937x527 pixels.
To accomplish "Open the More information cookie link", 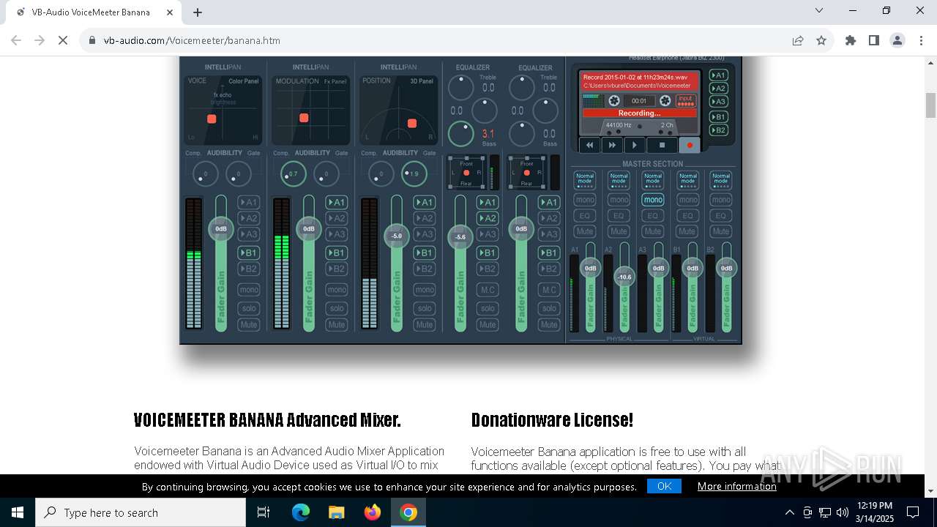I will (736, 486).
